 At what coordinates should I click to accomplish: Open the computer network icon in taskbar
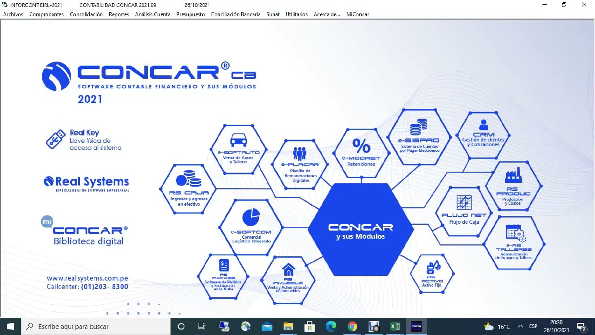pos(224,327)
